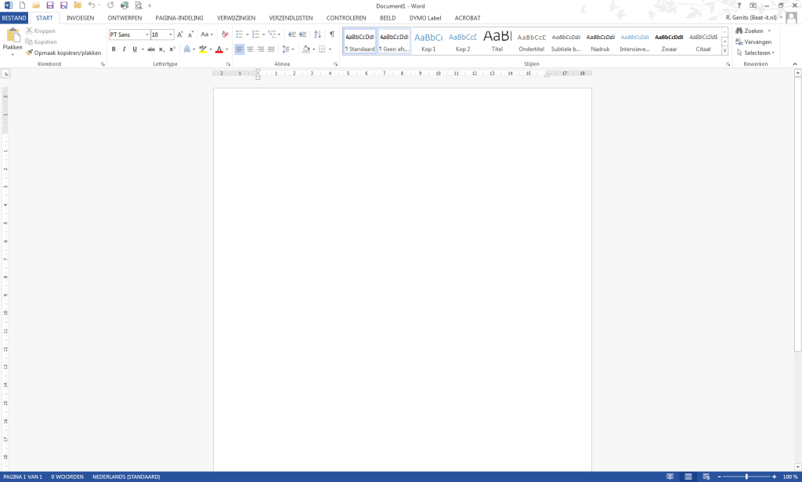This screenshot has width=802, height=482.
Task: Justify the paragraph text
Action: point(271,49)
